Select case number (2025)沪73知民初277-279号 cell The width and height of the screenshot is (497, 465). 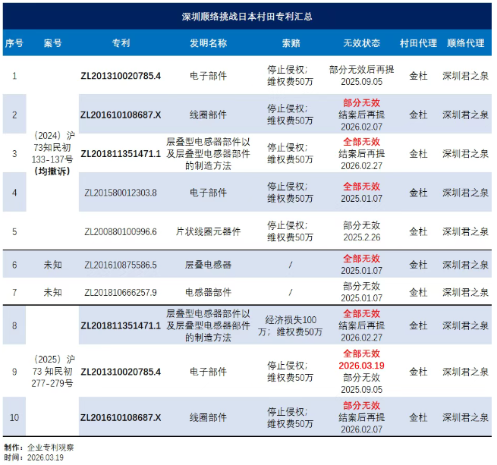tap(52, 371)
